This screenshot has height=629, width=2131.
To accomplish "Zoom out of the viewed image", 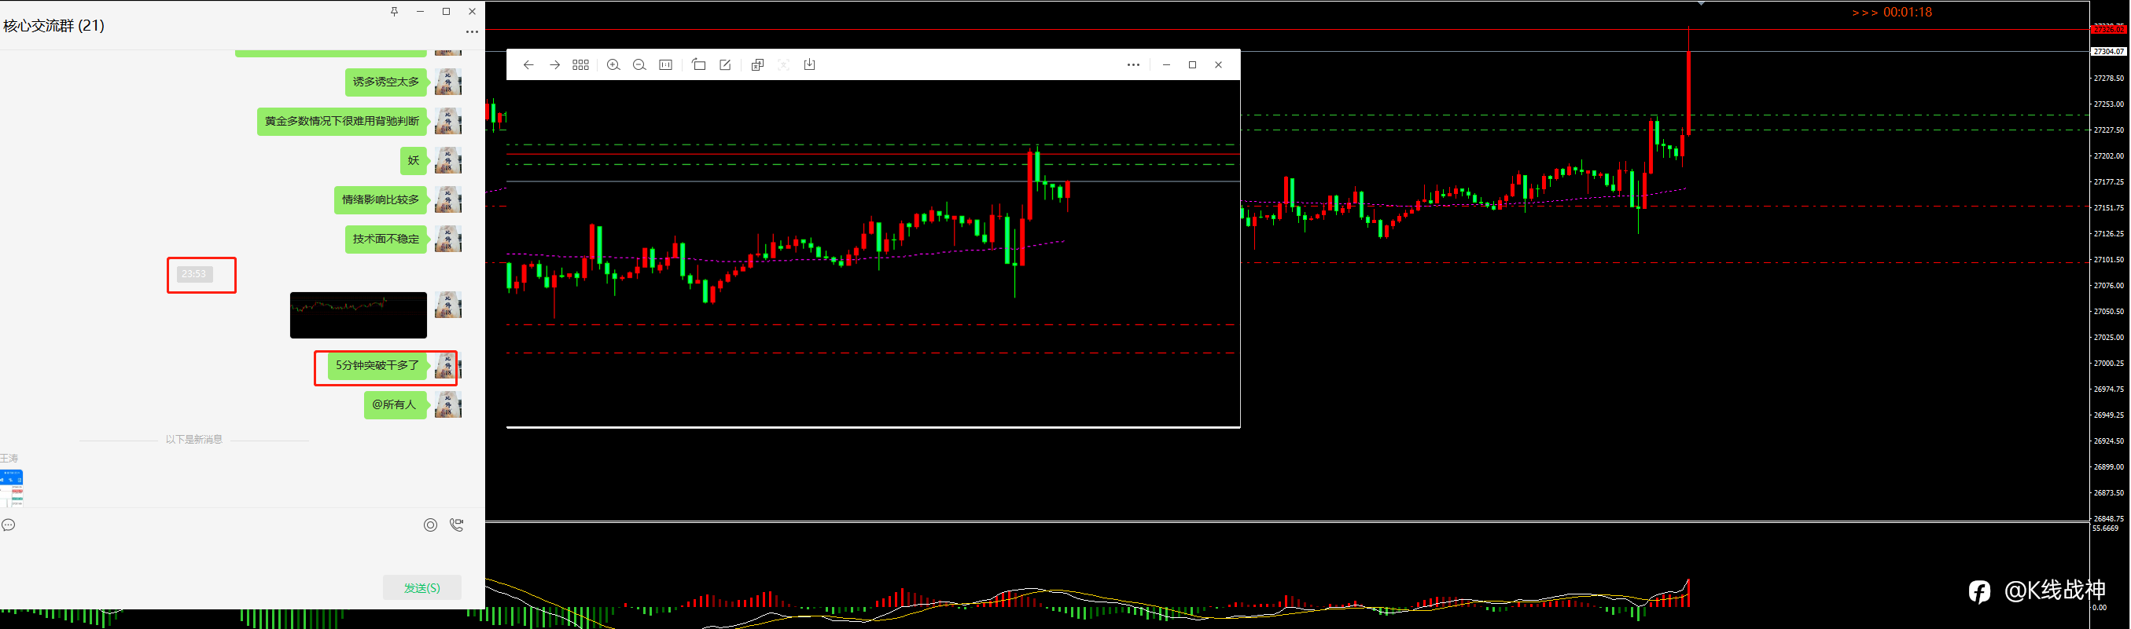I will coord(639,64).
